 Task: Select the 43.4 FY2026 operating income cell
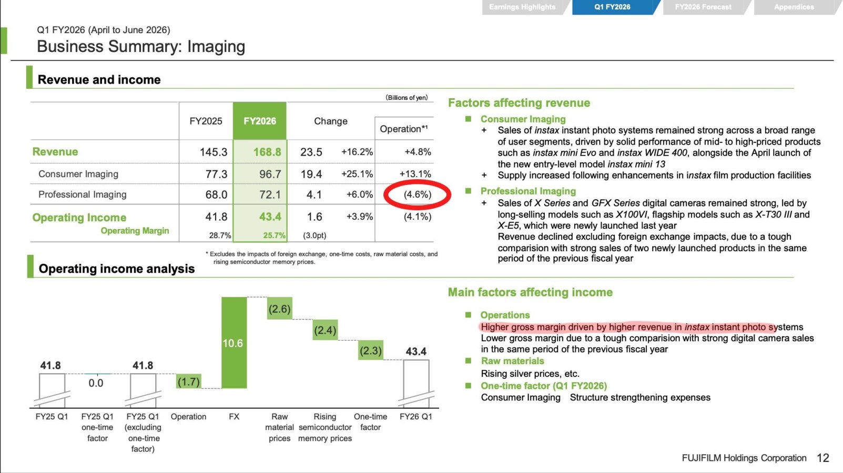[x=270, y=217]
